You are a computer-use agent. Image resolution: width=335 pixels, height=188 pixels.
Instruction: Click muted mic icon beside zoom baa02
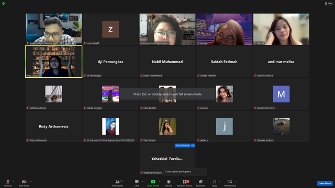(84, 43)
